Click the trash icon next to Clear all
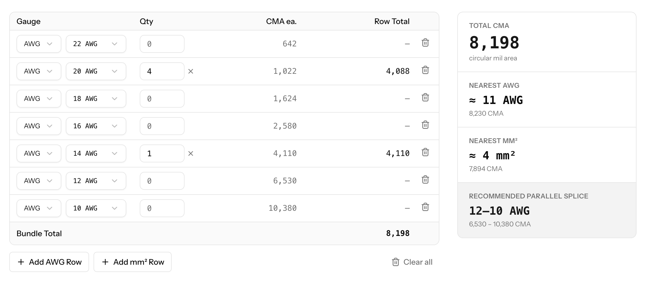The image size is (648, 284). (395, 262)
